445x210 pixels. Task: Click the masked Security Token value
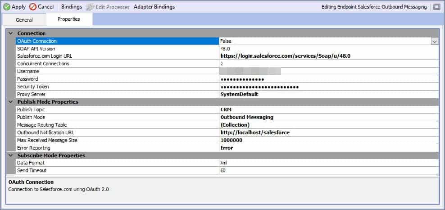260,87
